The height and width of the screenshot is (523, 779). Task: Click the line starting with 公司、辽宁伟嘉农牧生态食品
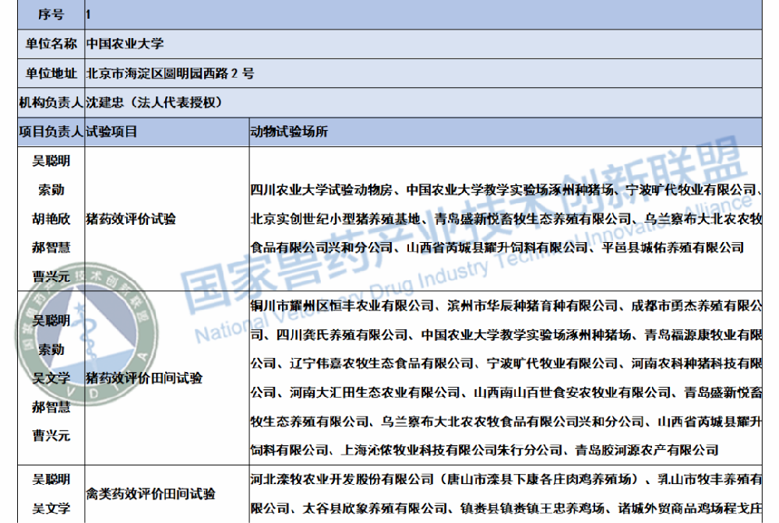tap(506, 363)
